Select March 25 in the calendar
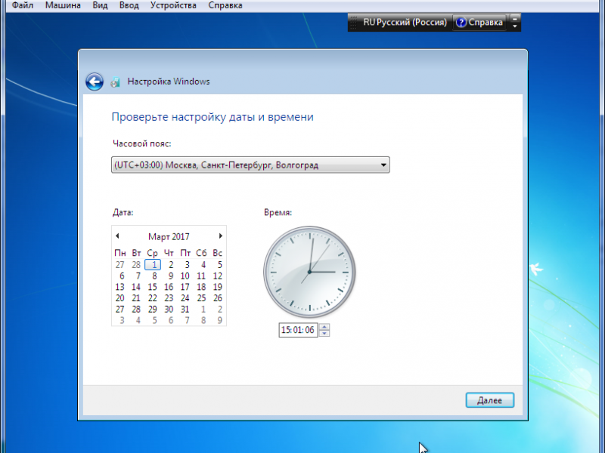Image resolution: width=605 pixels, height=453 pixels. point(201,298)
